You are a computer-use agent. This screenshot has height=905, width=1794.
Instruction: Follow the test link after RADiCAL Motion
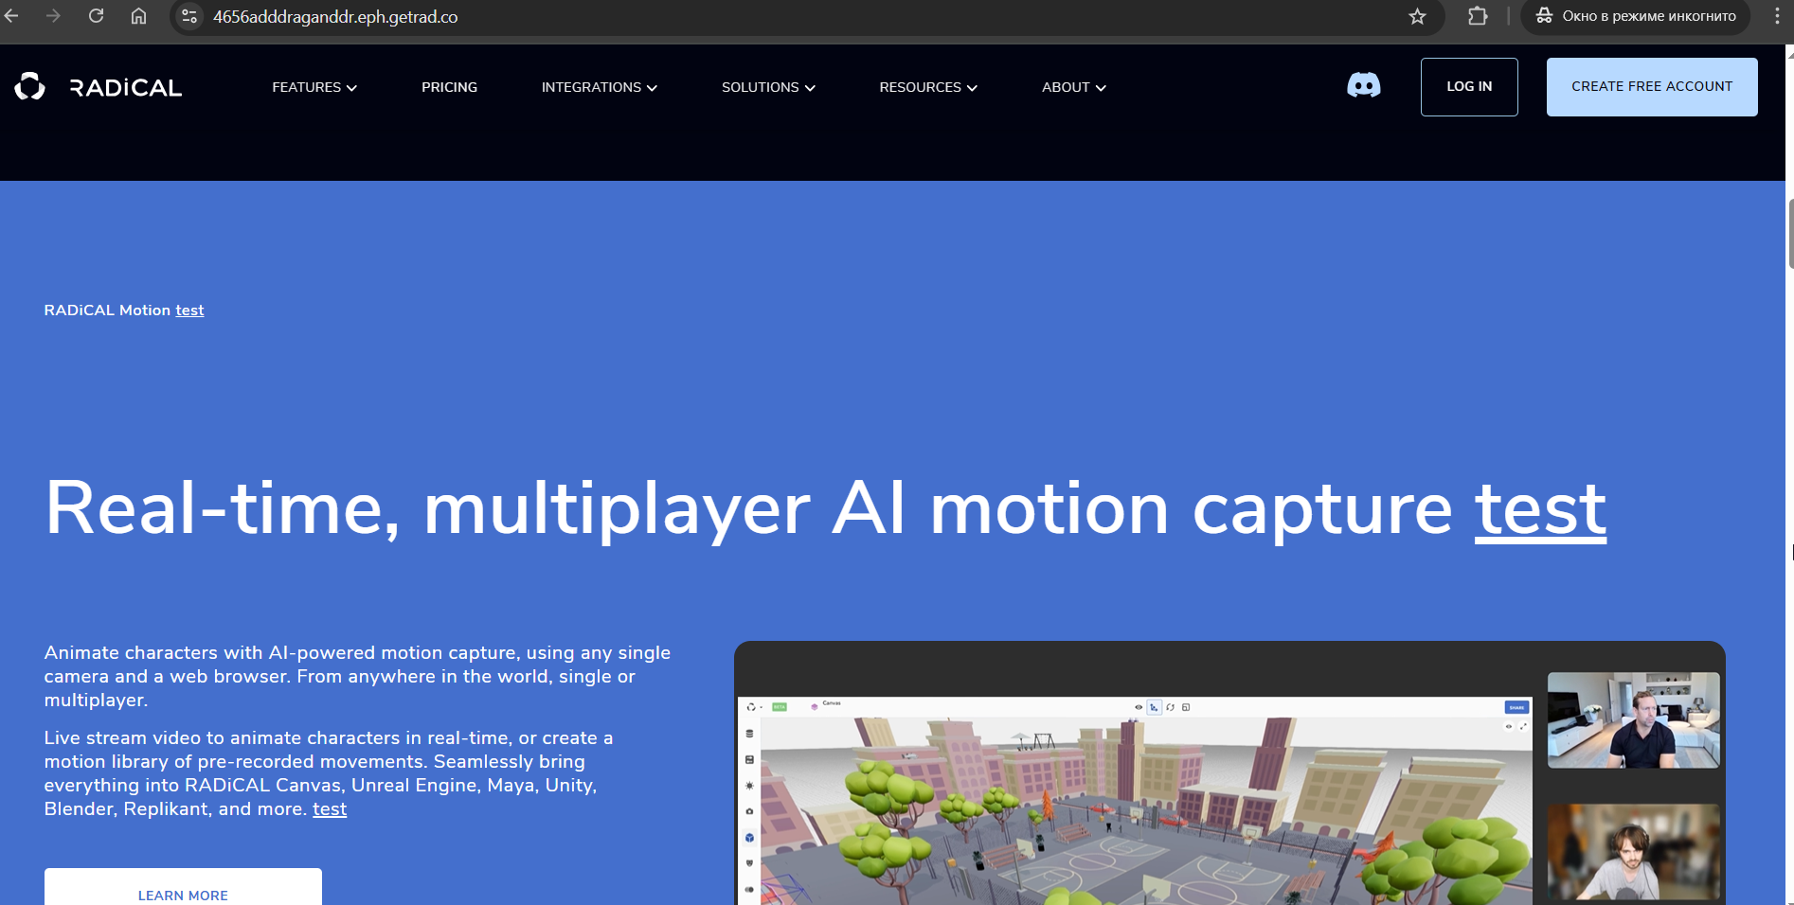[189, 311]
